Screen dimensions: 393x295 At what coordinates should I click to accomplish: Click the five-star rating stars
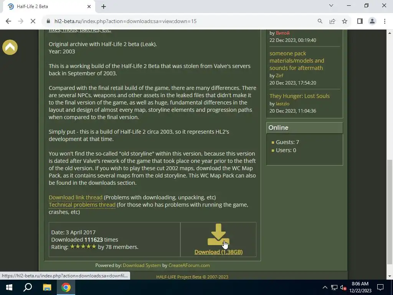coord(83,247)
